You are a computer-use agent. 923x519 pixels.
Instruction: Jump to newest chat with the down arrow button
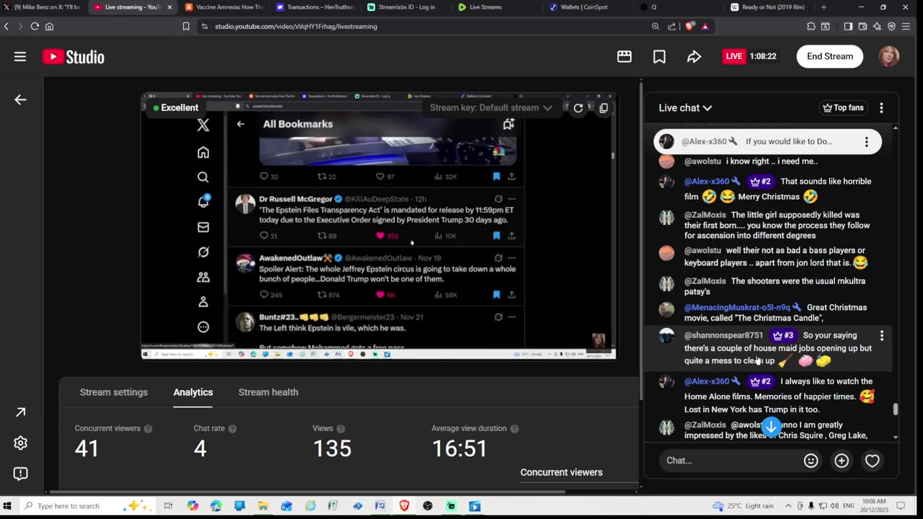[x=771, y=427]
